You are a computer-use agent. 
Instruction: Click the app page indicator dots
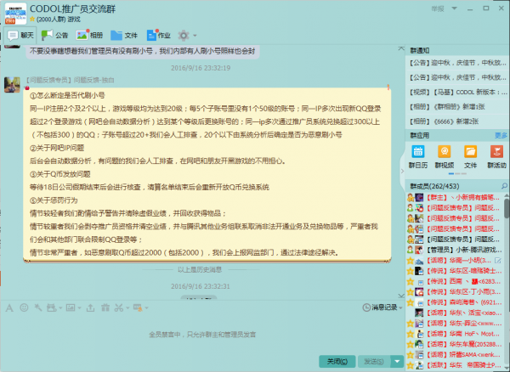click(457, 174)
